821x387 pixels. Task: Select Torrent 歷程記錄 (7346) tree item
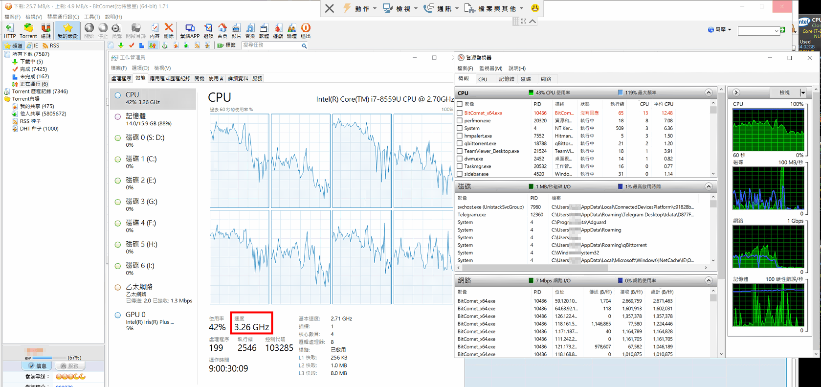click(x=40, y=91)
